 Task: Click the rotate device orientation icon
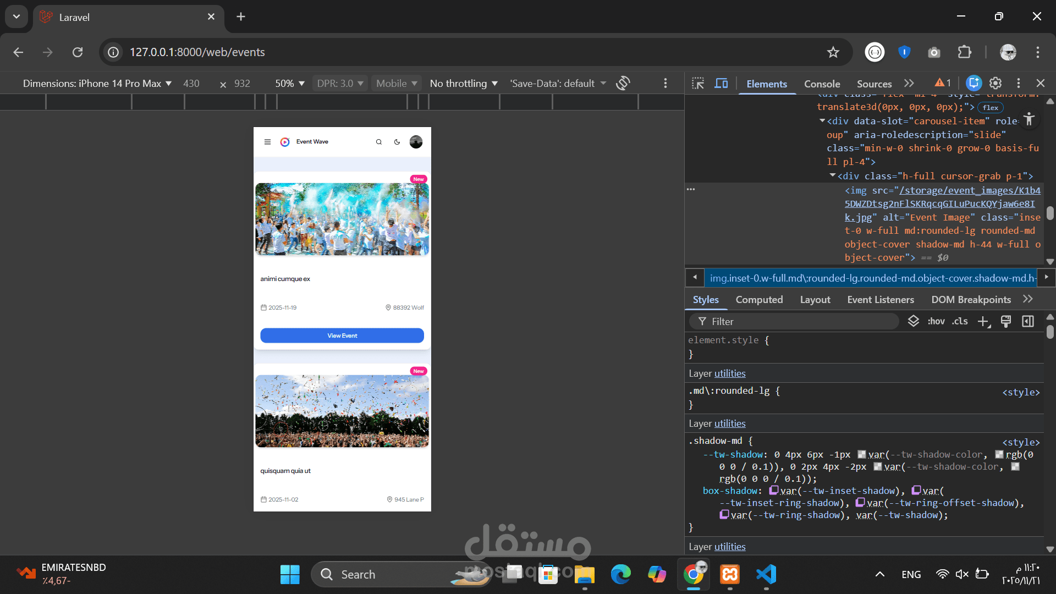click(623, 83)
